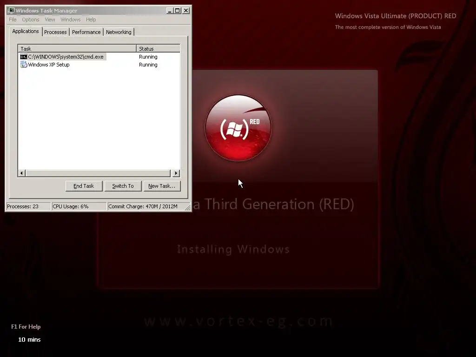Screen dimensions: 476x357
Task: Click the Running status of cmd.exe
Action: 148,57
